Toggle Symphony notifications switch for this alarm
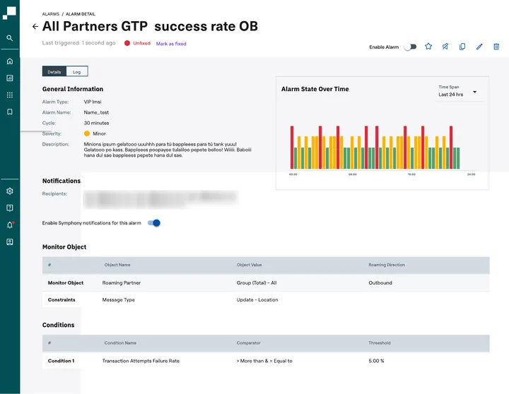509x394 pixels. tap(154, 223)
